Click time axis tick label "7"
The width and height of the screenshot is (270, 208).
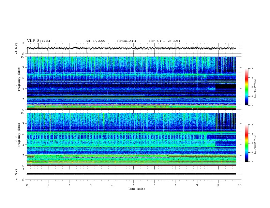176,185
